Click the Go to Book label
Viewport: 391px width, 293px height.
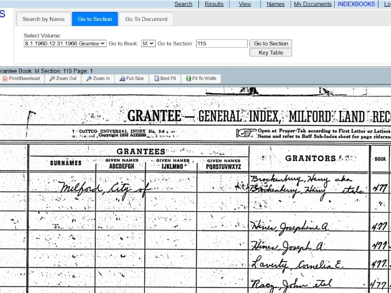(x=123, y=44)
